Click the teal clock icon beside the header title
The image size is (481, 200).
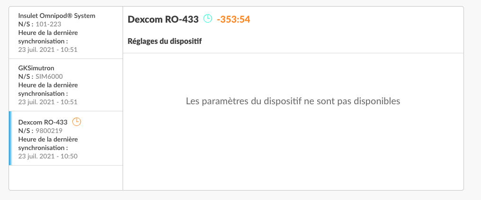tap(208, 19)
